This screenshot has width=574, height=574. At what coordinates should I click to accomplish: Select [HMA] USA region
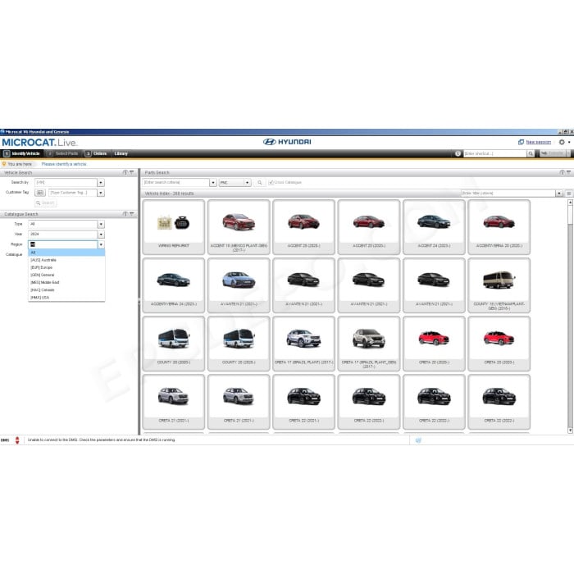pyautogui.click(x=66, y=298)
